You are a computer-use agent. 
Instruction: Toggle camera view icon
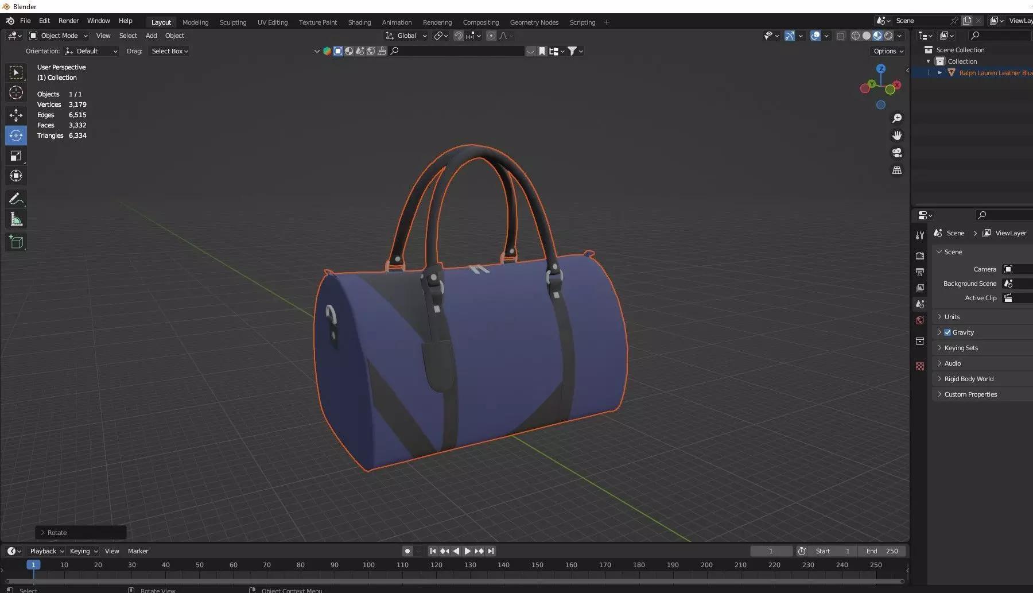point(897,153)
